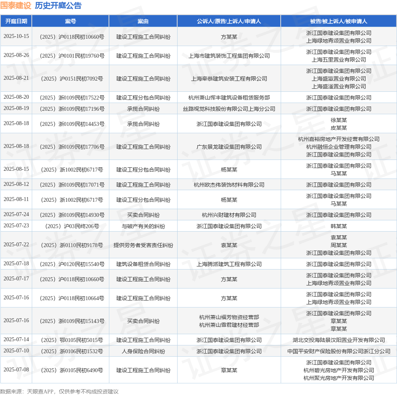Select case number 沪0151民初7092号
This screenshot has height=395, width=397.
pyautogui.click(x=72, y=79)
